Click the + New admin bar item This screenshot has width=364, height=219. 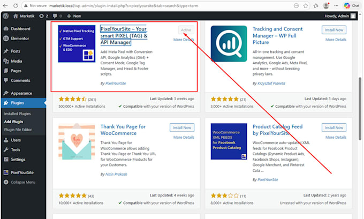point(74,16)
